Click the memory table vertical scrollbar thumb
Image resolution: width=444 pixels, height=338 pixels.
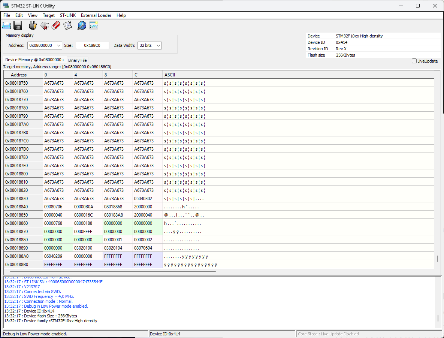click(437, 259)
